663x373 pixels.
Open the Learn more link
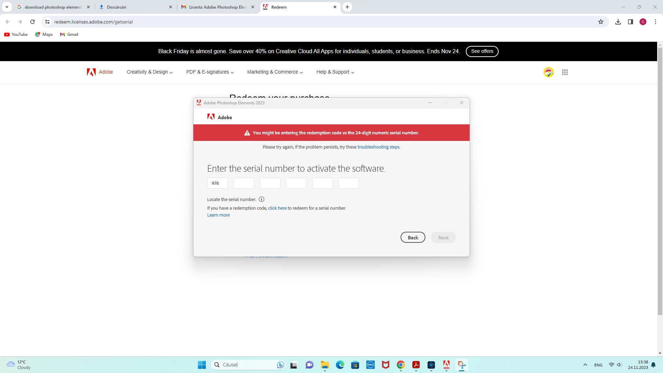[x=218, y=215]
